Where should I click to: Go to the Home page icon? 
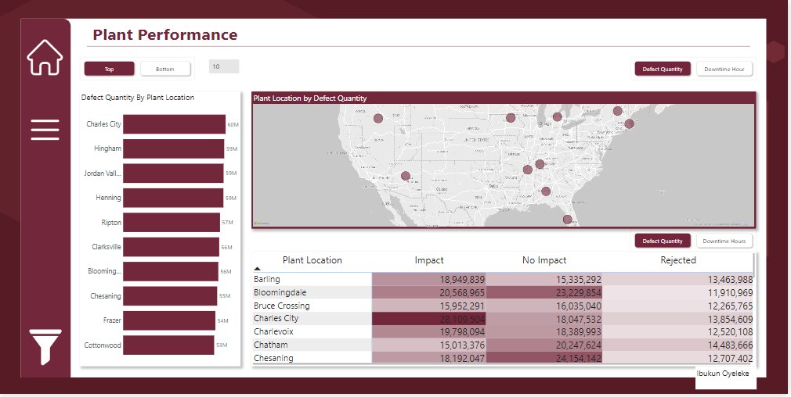45,57
